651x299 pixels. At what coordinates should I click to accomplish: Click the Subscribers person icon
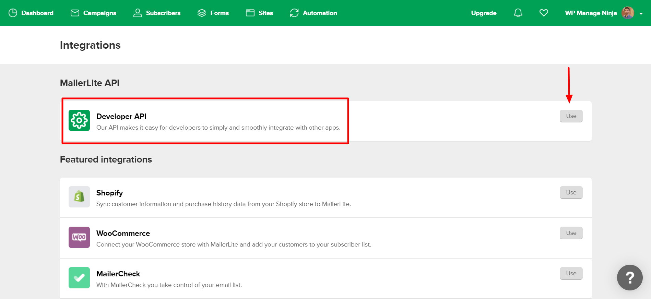(138, 13)
